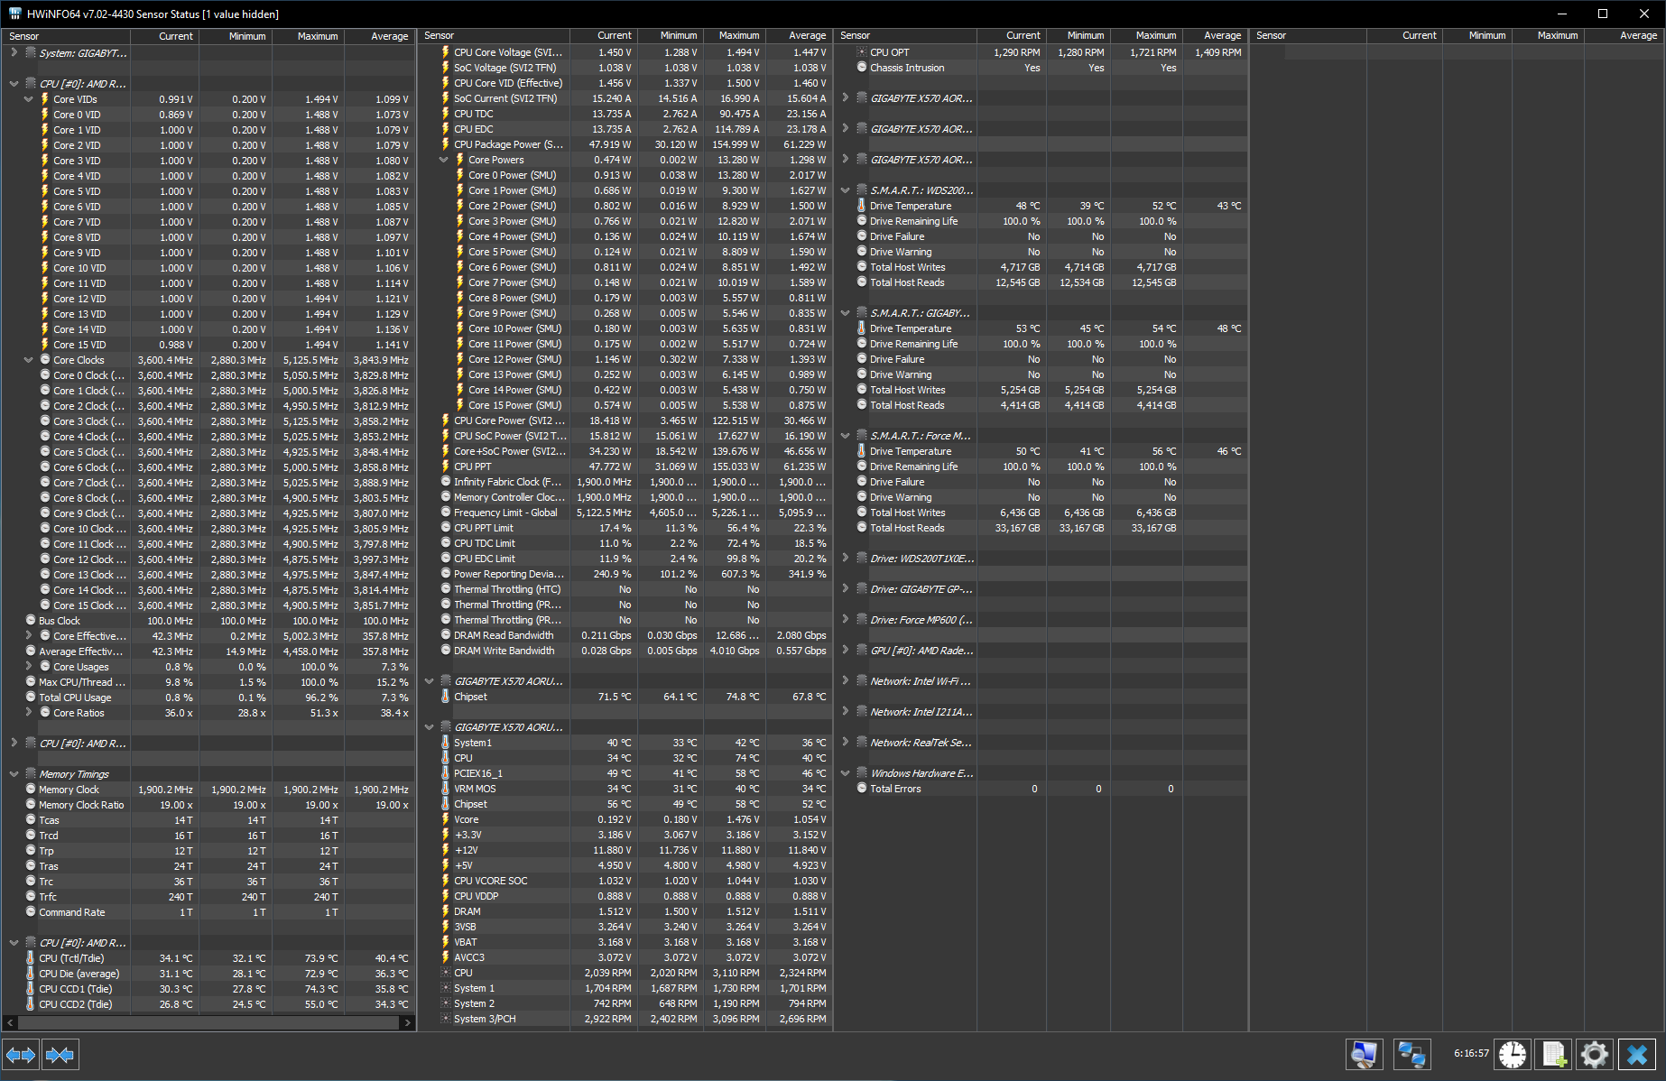Click the horizontal scrollbar left arrow
The height and width of the screenshot is (1081, 1666).
tap(10, 1022)
